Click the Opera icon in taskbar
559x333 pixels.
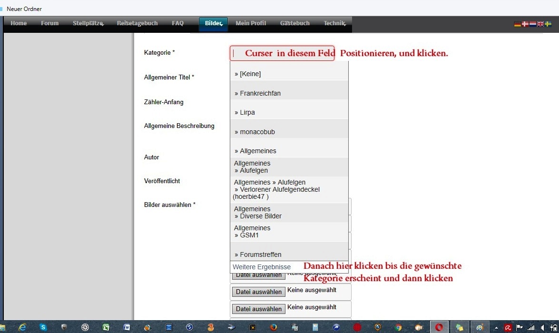(x=439, y=327)
